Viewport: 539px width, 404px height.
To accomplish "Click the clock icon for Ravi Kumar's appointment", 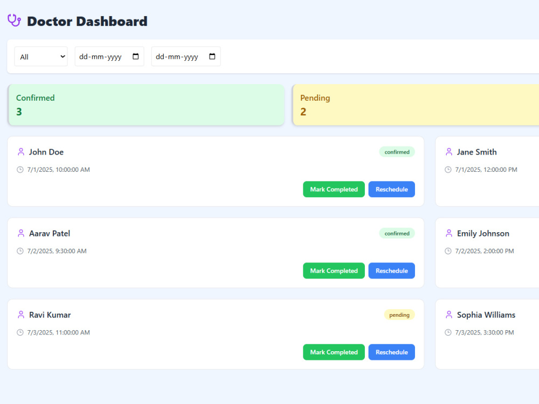I will [20, 332].
